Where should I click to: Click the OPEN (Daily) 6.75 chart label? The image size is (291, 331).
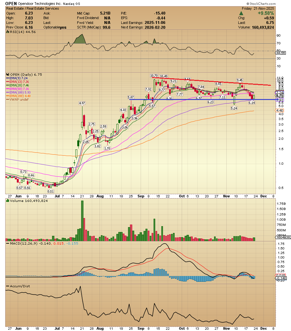[26, 74]
